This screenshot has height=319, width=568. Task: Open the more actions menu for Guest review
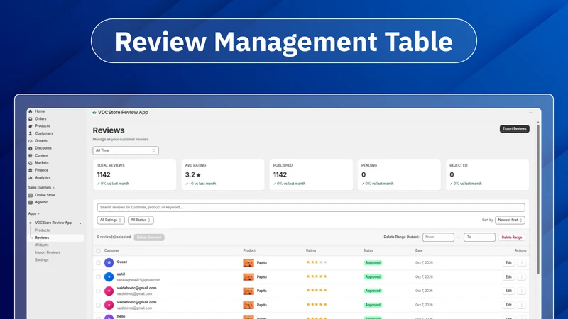521,263
